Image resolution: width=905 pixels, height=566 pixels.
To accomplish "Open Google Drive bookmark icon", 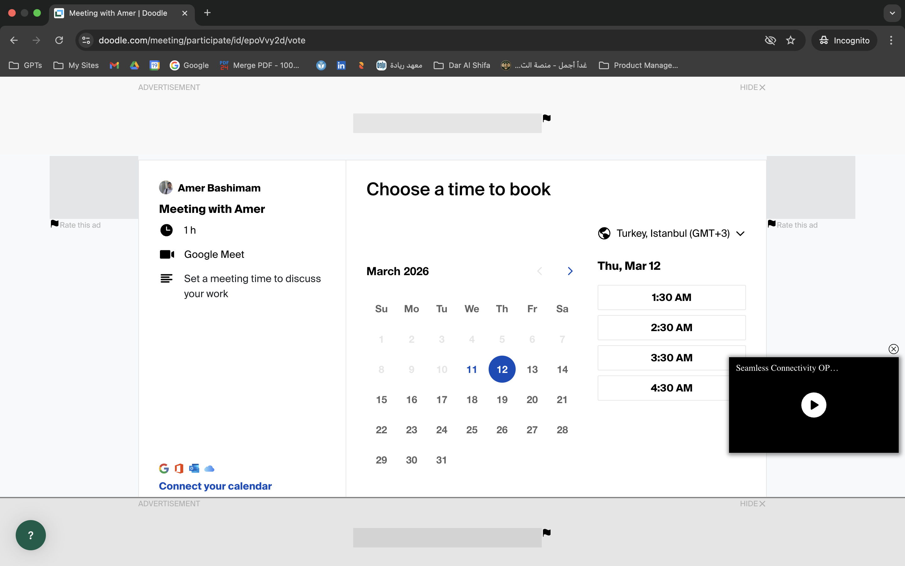I will pyautogui.click(x=134, y=65).
